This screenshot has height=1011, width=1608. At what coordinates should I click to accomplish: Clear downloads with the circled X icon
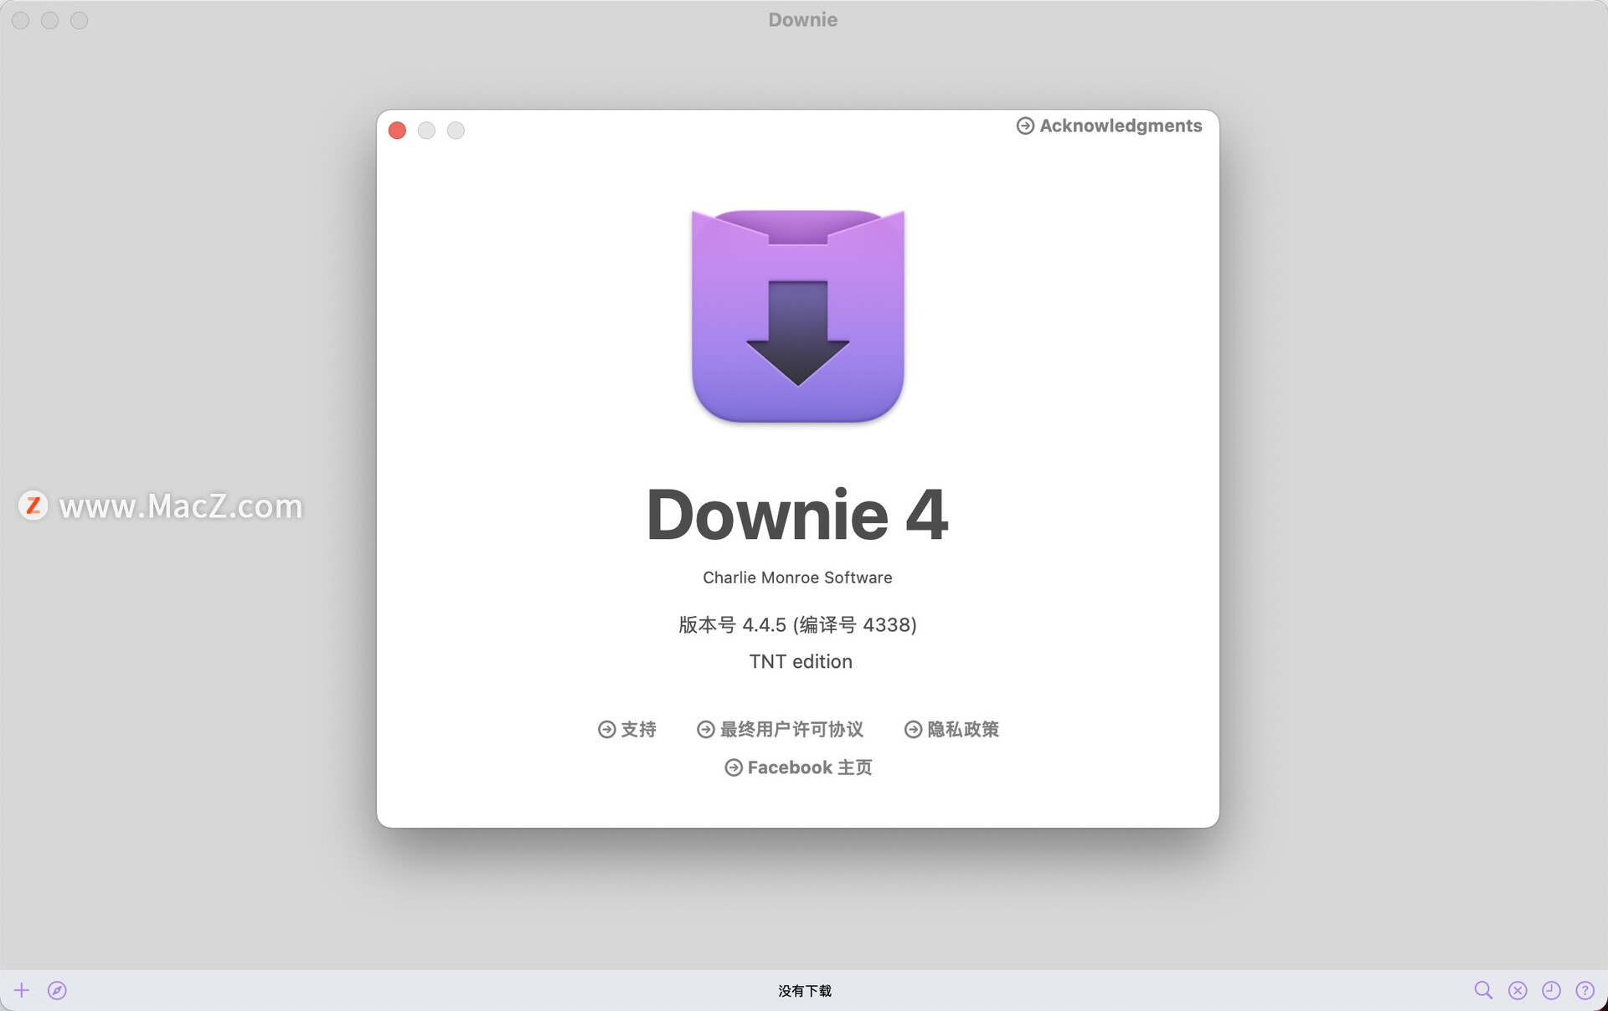(1518, 990)
